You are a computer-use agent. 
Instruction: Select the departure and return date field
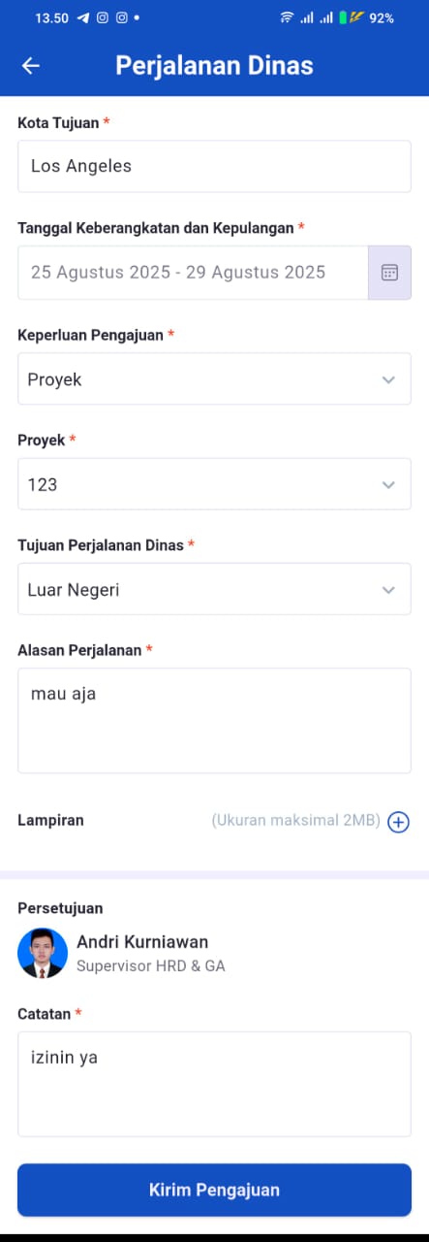(x=193, y=273)
